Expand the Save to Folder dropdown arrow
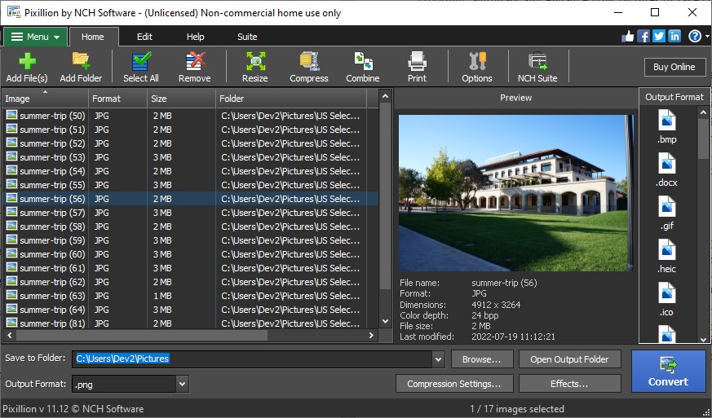 pos(438,359)
